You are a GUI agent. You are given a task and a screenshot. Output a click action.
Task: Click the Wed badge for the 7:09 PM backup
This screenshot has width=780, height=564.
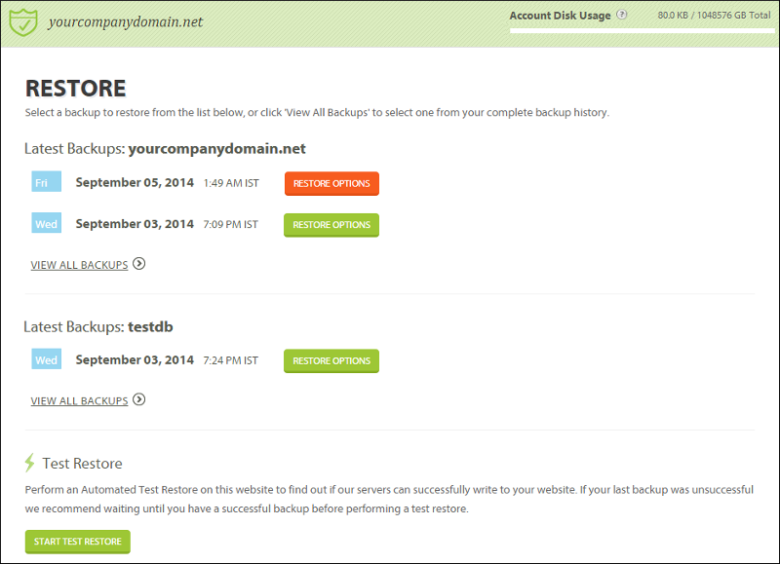[x=46, y=224]
